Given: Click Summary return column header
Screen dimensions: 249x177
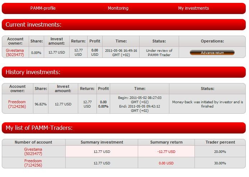Looking at the screenshot, I should [x=166, y=142].
